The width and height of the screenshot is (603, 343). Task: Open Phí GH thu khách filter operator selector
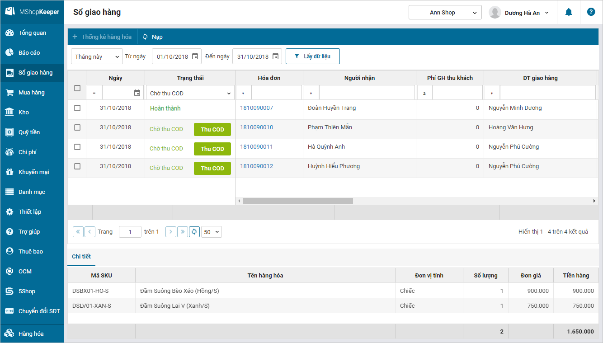pyautogui.click(x=424, y=93)
